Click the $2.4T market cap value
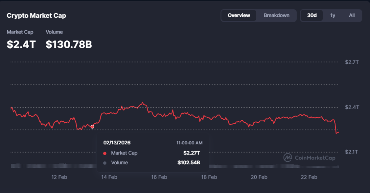370x193 pixels. click(21, 45)
